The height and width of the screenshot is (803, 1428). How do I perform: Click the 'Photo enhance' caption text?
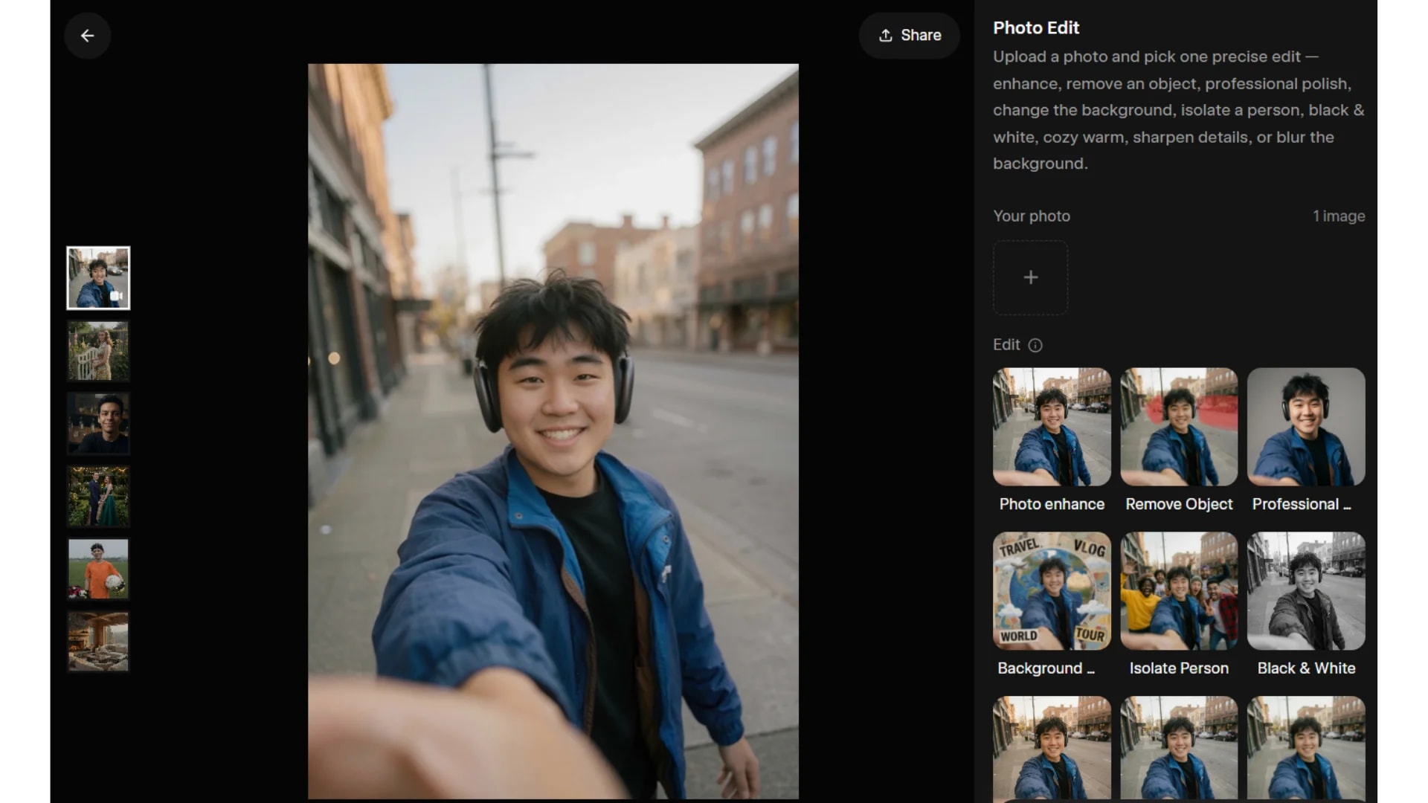tap(1052, 504)
